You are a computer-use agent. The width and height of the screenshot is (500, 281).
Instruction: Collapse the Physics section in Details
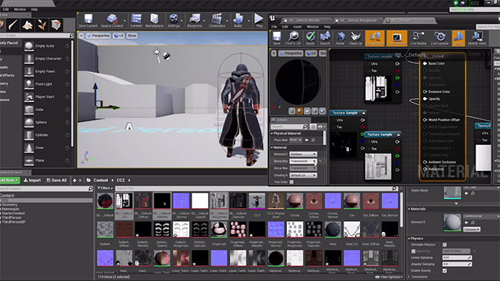tap(409, 239)
